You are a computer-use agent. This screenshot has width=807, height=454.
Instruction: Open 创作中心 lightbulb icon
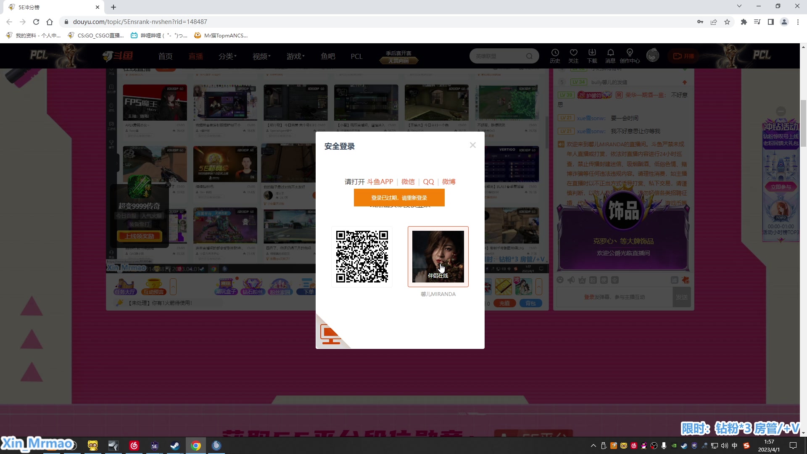pyautogui.click(x=630, y=55)
